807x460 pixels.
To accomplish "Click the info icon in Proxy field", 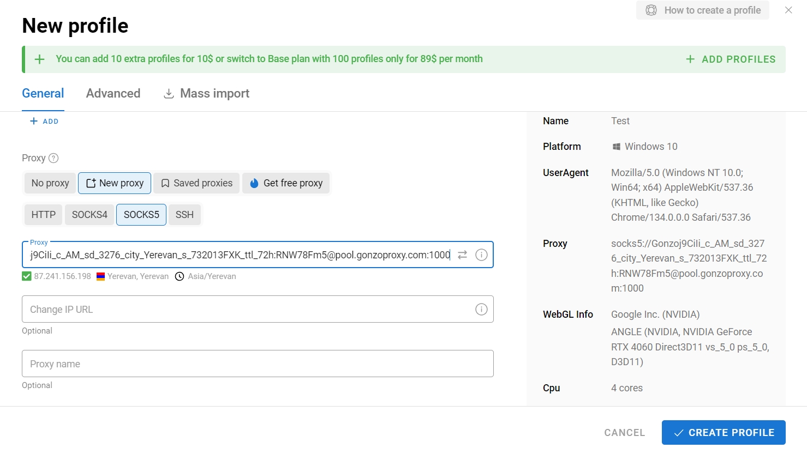I will coord(481,255).
